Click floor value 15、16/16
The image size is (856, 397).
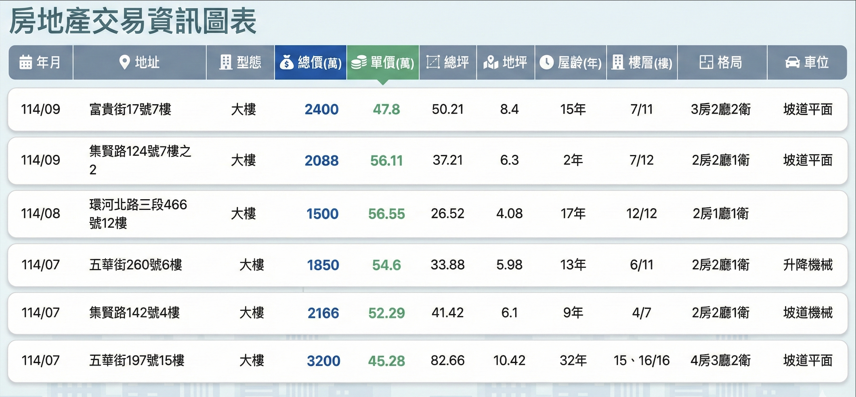(x=642, y=360)
